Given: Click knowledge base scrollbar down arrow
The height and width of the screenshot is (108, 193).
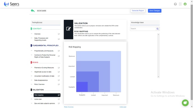Looking at the screenshot, I should click(x=158, y=77).
